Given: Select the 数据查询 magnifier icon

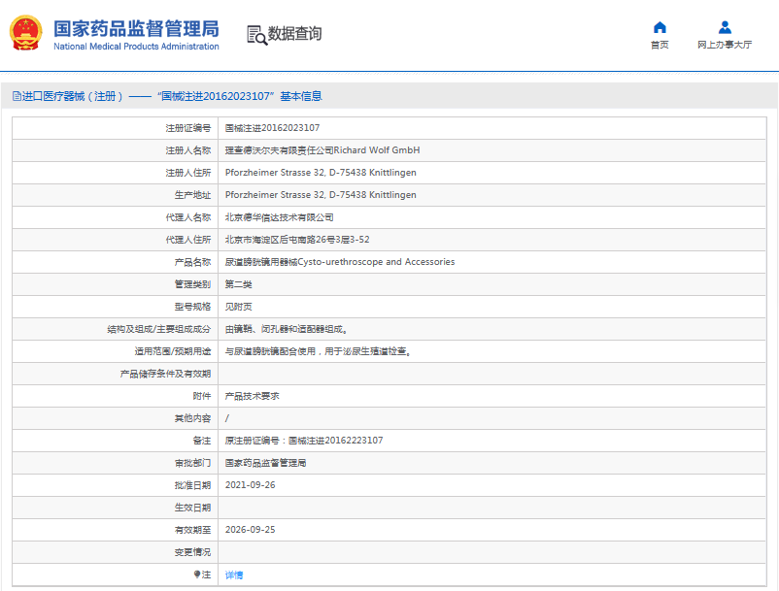Looking at the screenshot, I should click(x=255, y=35).
